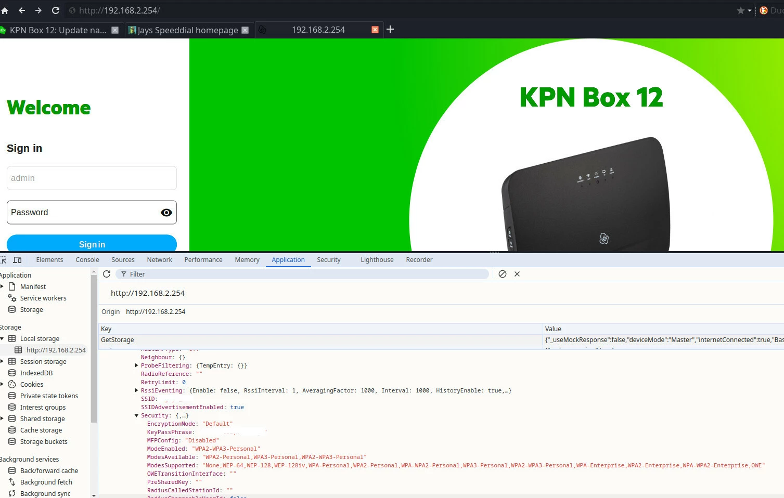Click the clear all storage circle-slash icon

click(503, 274)
